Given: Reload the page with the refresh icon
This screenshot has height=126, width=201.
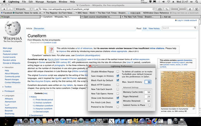Looking at the screenshot, I should click(x=190, y=9).
